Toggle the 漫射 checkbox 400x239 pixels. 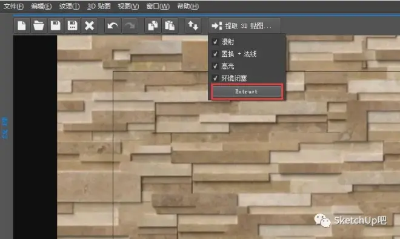[215, 42]
